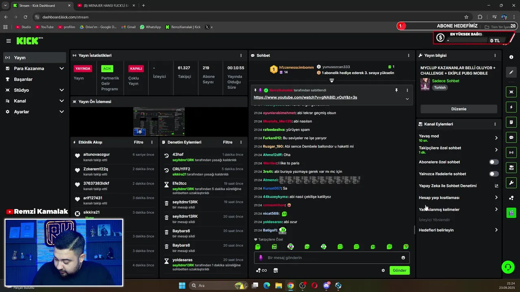Click the stream preview thumbnail
520x292 pixels.
click(x=159, y=122)
